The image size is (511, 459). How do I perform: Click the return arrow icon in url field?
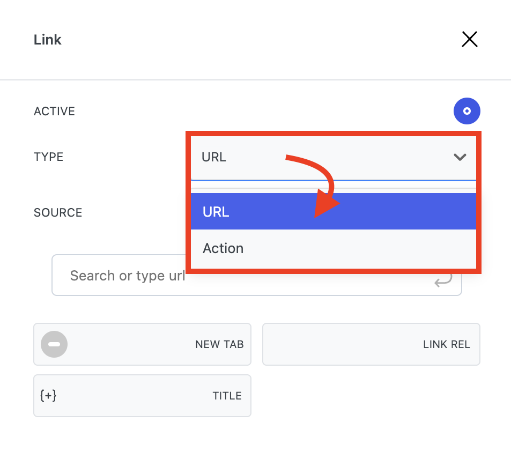(x=443, y=280)
